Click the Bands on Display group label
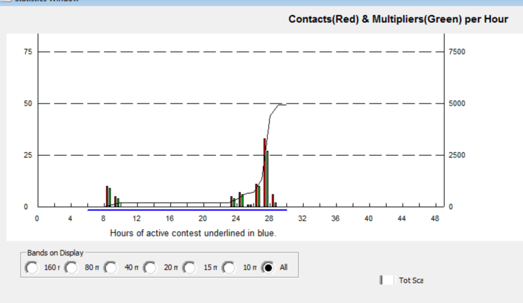This screenshot has height=303, width=523. pyautogui.click(x=55, y=252)
